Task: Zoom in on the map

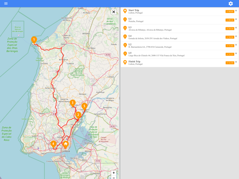Action: pos(114,173)
